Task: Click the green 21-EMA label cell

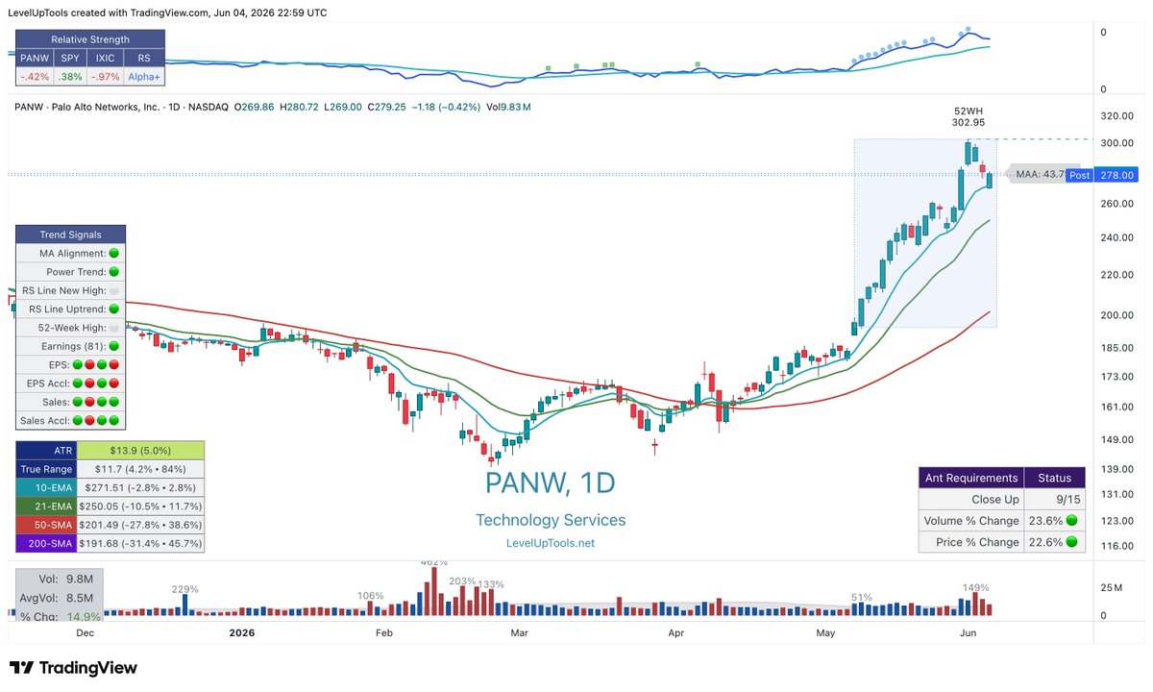Action: coord(46,506)
